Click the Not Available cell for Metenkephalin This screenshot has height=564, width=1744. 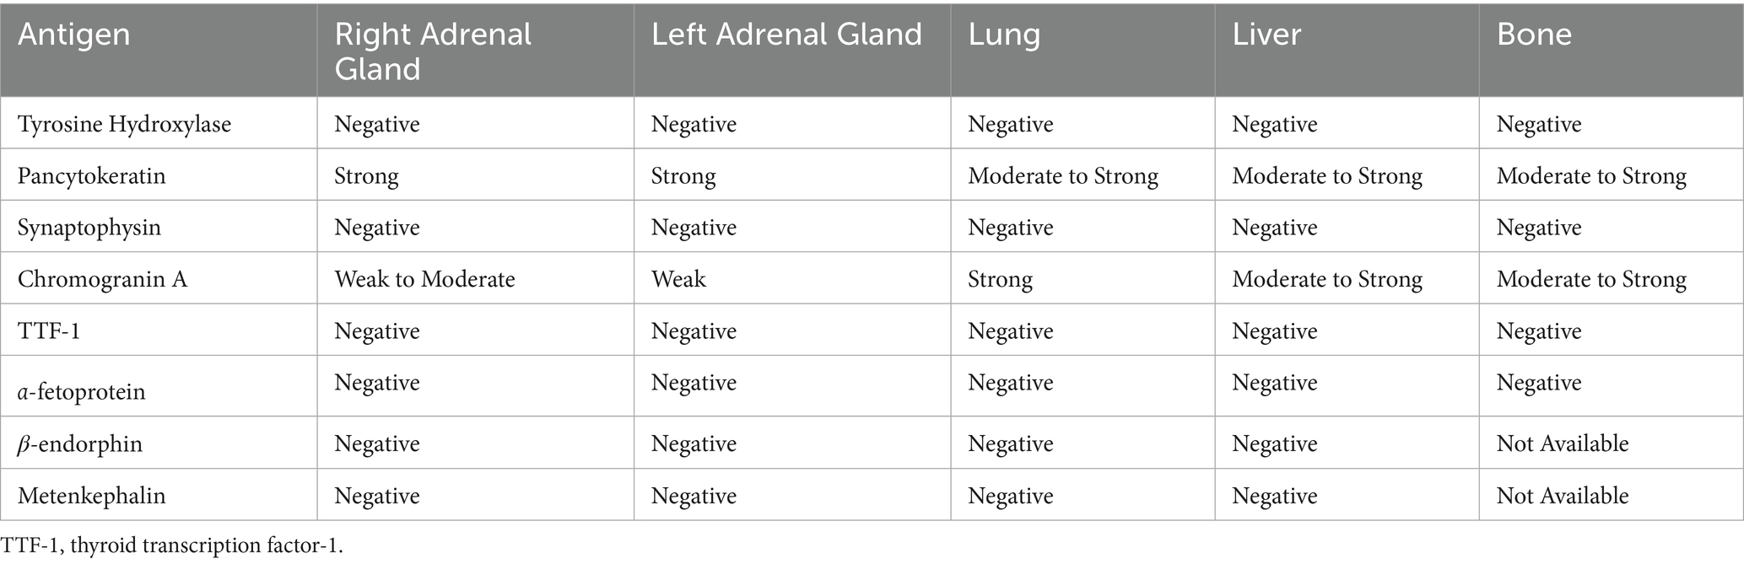click(1563, 495)
